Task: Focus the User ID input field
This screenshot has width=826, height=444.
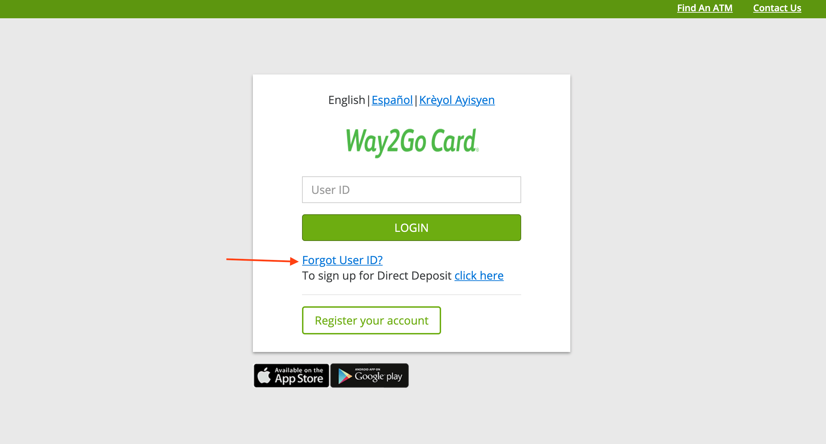Action: (x=412, y=190)
